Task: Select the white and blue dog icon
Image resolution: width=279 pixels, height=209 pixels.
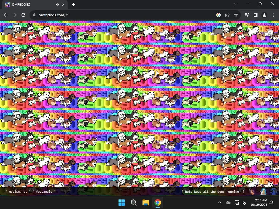Action: pyautogui.click(x=263, y=192)
